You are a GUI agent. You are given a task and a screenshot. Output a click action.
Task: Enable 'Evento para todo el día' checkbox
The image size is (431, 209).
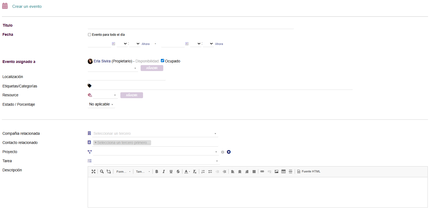(x=90, y=35)
